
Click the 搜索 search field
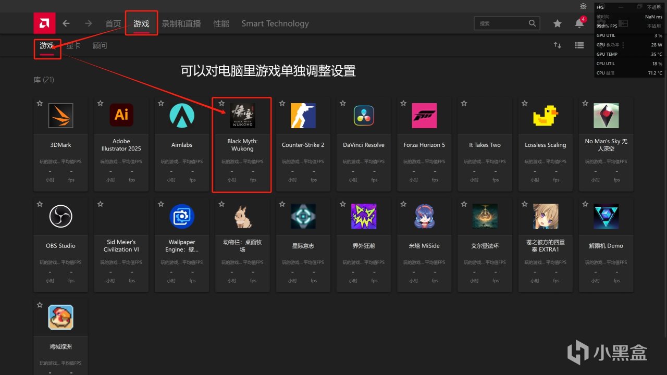coord(507,23)
